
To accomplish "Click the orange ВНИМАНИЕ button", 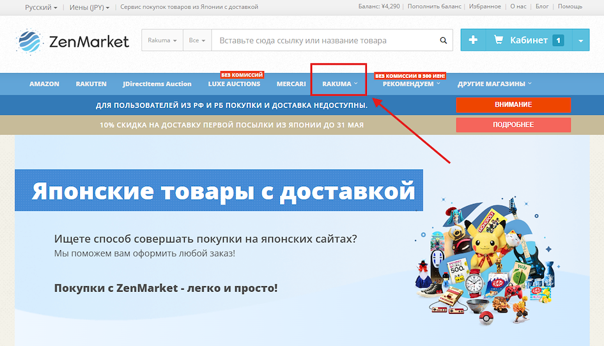I will 513,105.
